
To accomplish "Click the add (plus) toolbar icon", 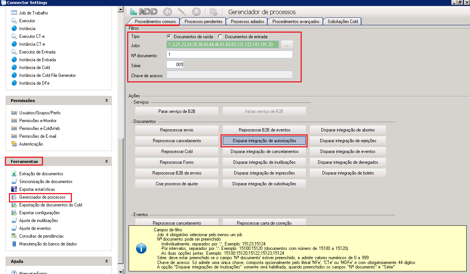I will [x=168, y=12].
